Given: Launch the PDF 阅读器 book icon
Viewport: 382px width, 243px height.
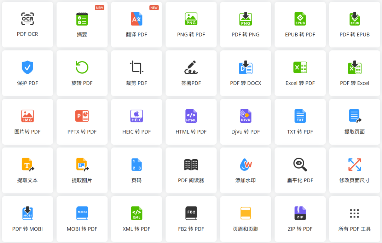Looking at the screenshot, I should pyautogui.click(x=191, y=164).
